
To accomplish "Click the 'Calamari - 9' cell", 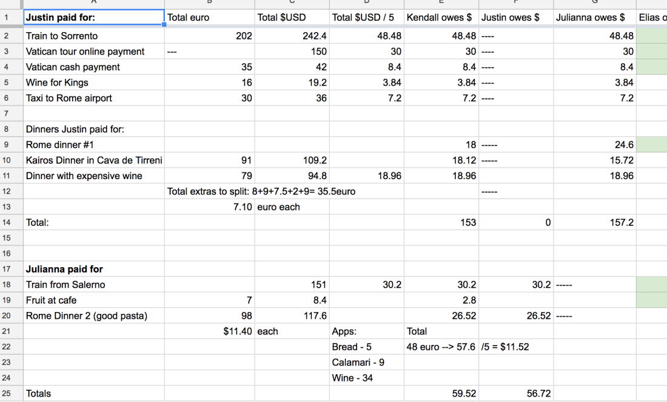I will point(367,363).
